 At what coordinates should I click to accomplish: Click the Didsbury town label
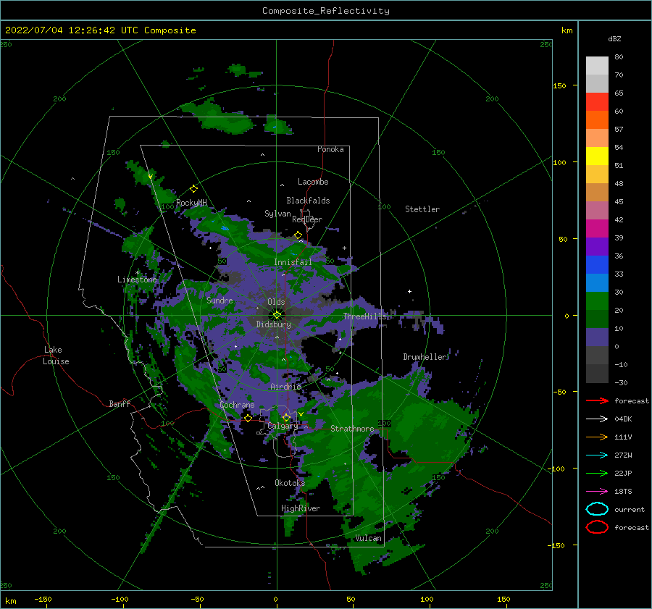coord(274,324)
